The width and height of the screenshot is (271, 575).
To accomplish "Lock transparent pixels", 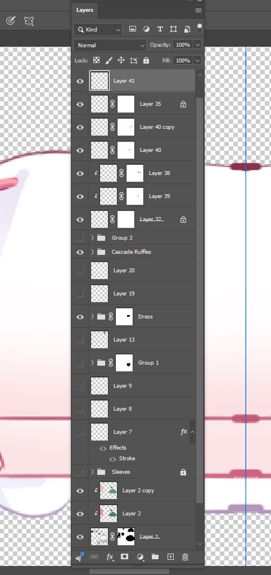I will pos(96,60).
